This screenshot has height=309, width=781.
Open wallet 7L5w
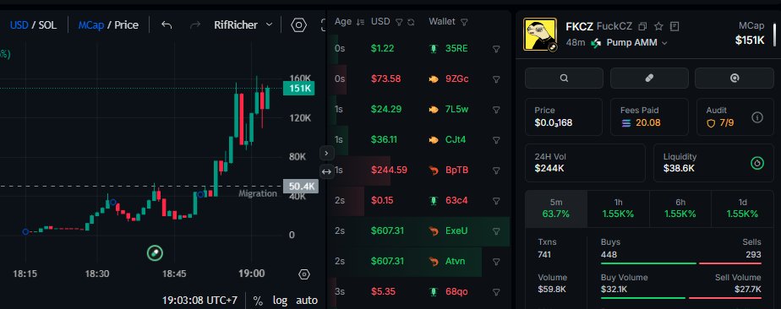coord(456,110)
